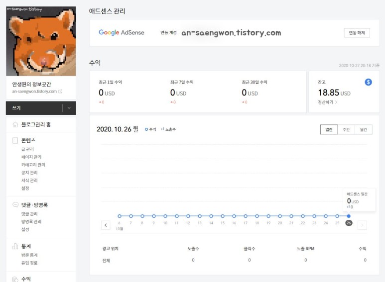Viewport: 385px width, 282px height.
Task: Select the chart point for day 20
Action: [x=280, y=216]
